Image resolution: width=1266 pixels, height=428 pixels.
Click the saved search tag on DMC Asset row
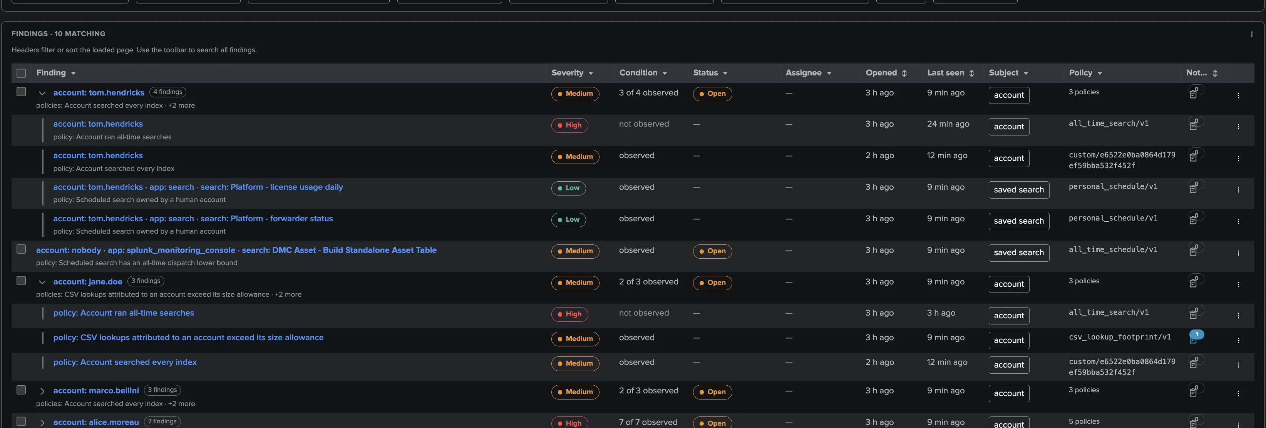click(x=1018, y=252)
